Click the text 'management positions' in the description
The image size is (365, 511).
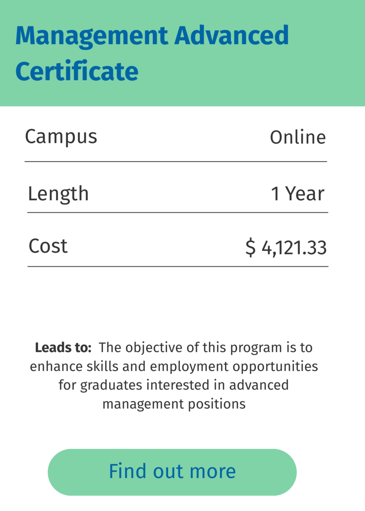pyautogui.click(x=174, y=404)
